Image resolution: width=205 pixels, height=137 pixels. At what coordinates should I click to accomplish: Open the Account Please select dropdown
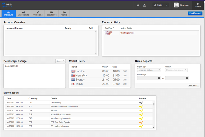coord(176,70)
